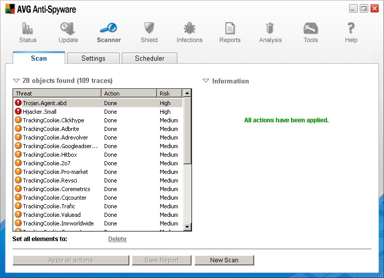
Task: Click Done action for TrackingCookie.Imrworldwide
Action: (x=111, y=223)
